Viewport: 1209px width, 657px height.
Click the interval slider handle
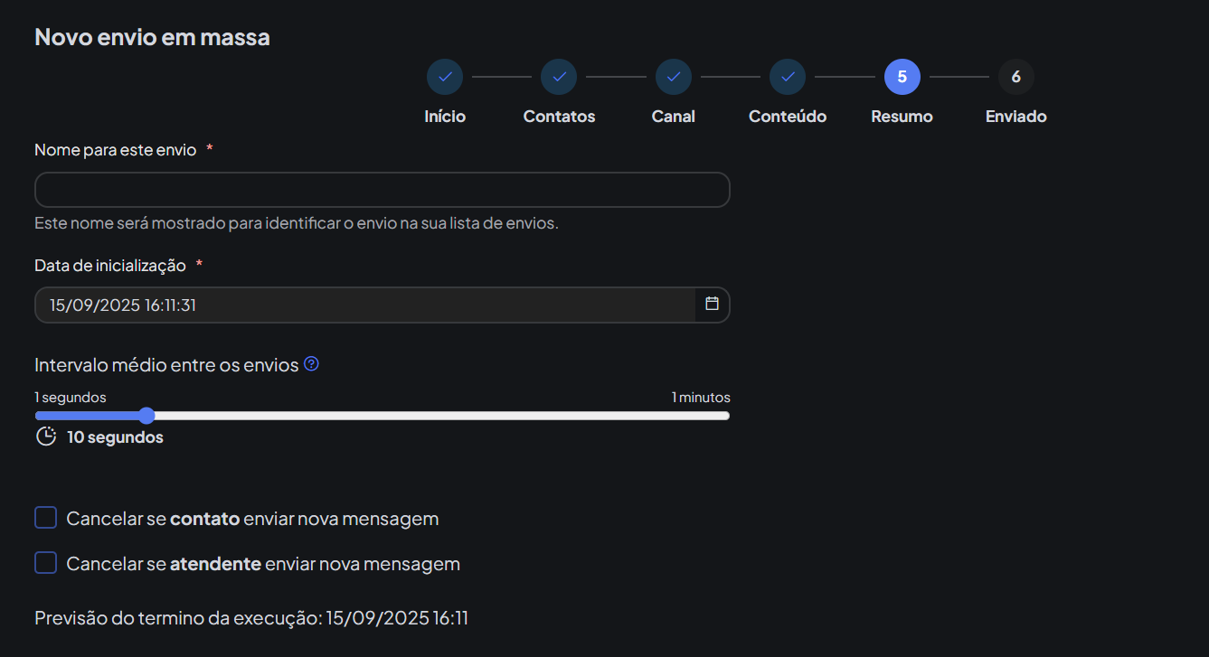click(146, 416)
